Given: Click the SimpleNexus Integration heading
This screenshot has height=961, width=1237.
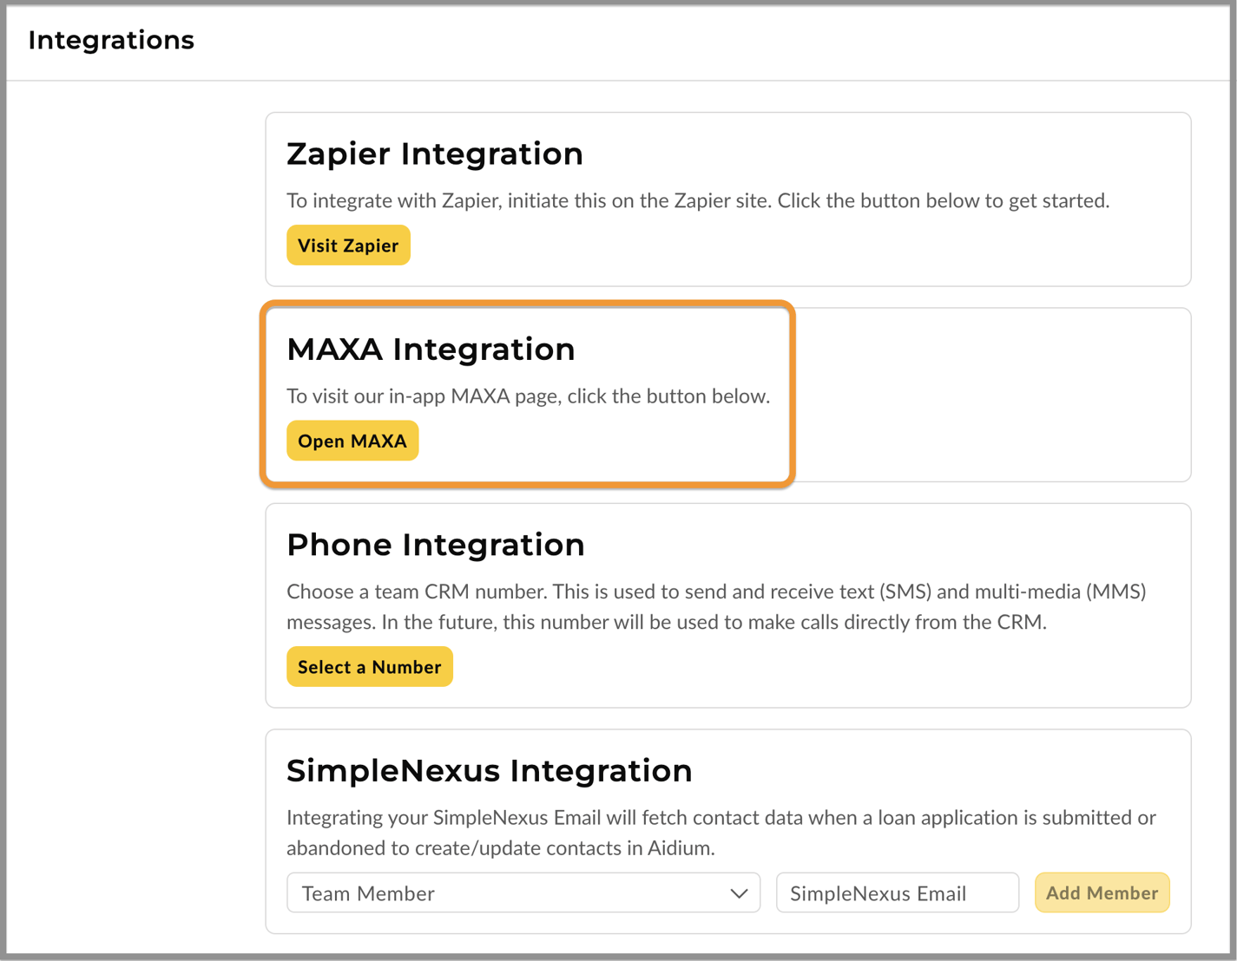Looking at the screenshot, I should tap(490, 770).
